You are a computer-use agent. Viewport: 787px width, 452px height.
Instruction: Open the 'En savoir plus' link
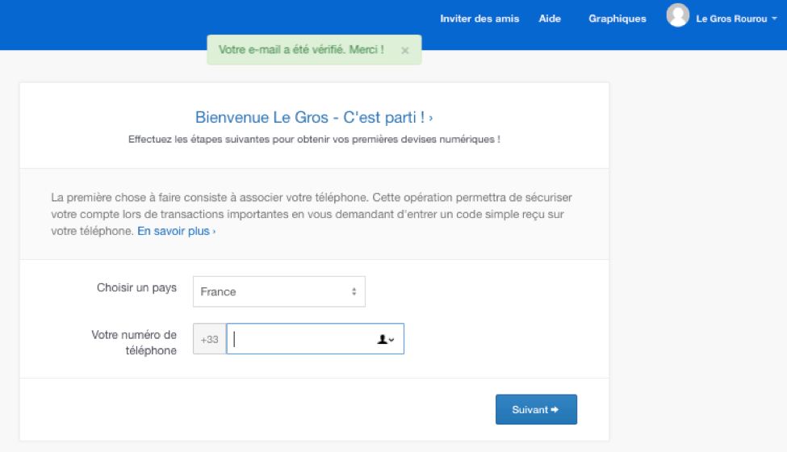click(176, 231)
